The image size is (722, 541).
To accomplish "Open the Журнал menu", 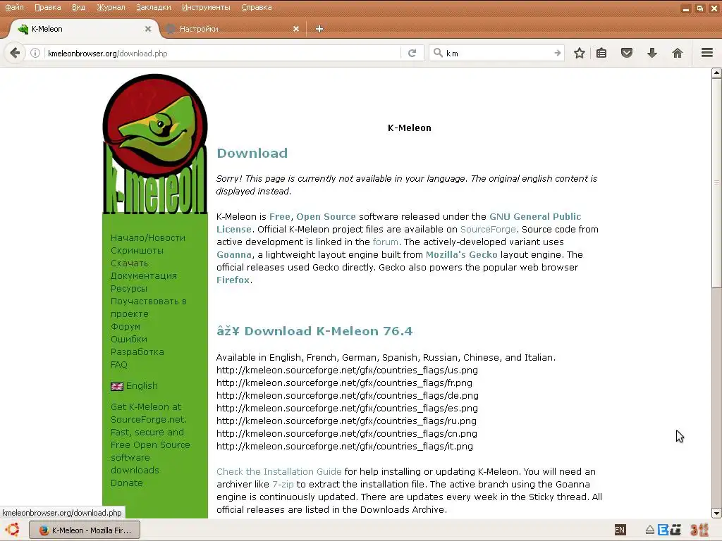I will click(x=111, y=7).
